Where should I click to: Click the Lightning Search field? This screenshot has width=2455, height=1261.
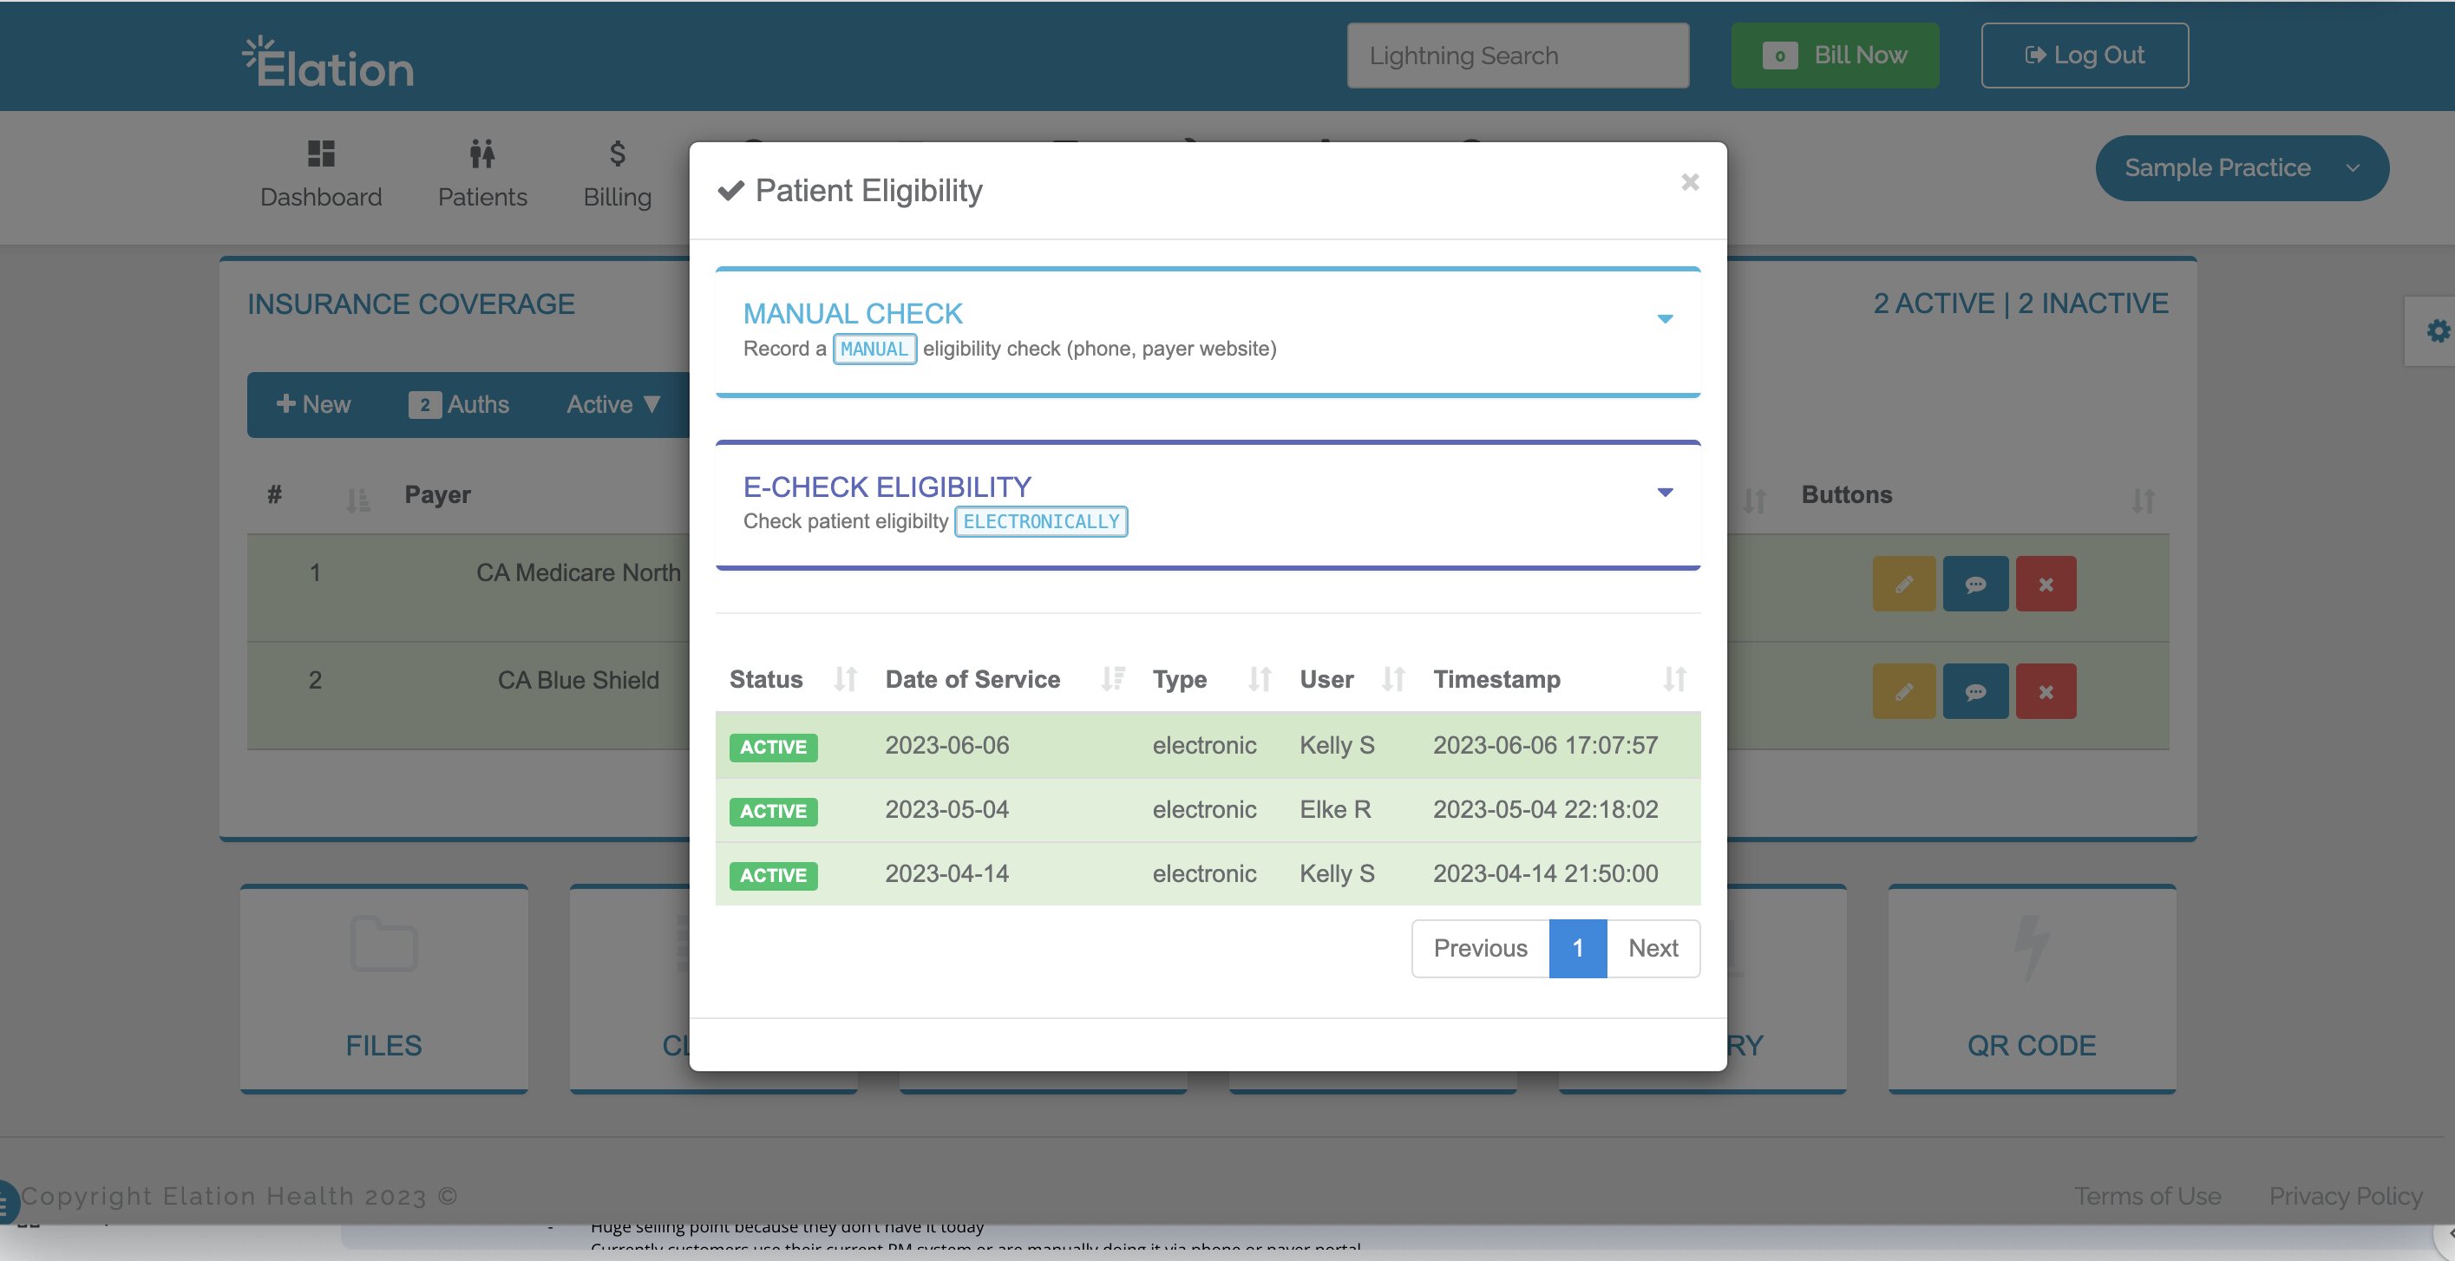pyautogui.click(x=1517, y=56)
